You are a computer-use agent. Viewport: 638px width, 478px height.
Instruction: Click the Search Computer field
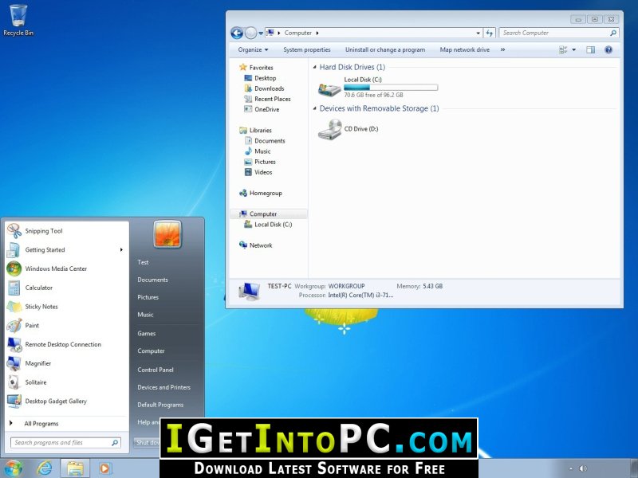tap(559, 33)
